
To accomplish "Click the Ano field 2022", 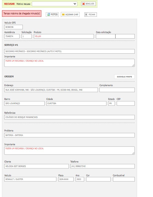I will (80, 179).
